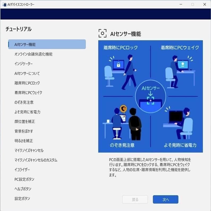This screenshot has width=211, height=211.
Task: Open the AIセンサーについて topic
Action: pos(27,73)
